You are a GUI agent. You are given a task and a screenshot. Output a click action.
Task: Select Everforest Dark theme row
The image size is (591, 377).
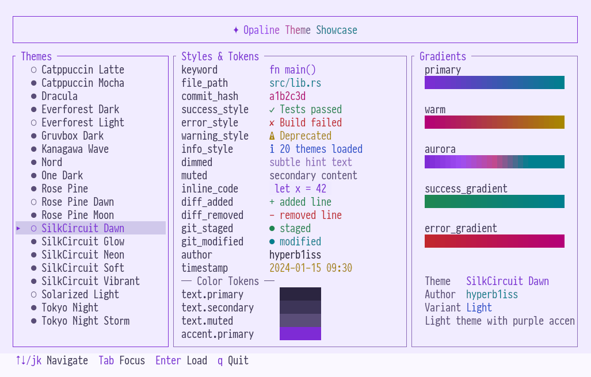point(90,109)
